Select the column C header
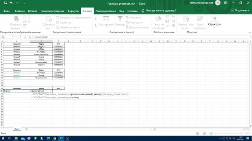The width and height of the screenshot is (252, 141). [58, 41]
